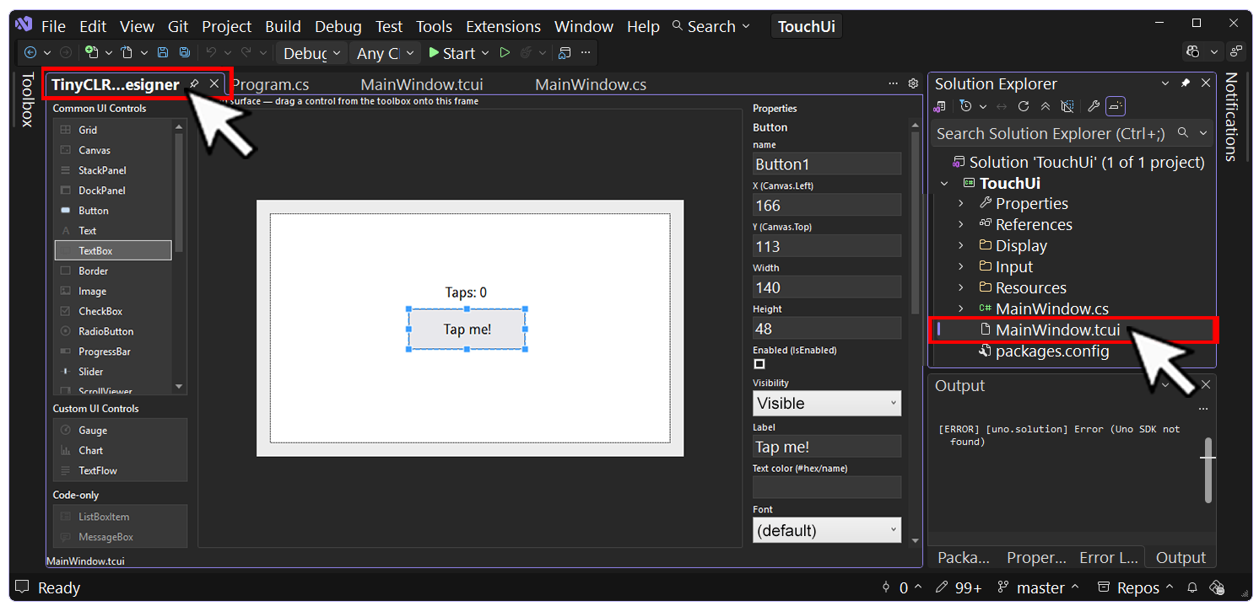This screenshot has height=606, width=1259.
Task: Refresh the Solution Explorer
Action: click(1024, 106)
